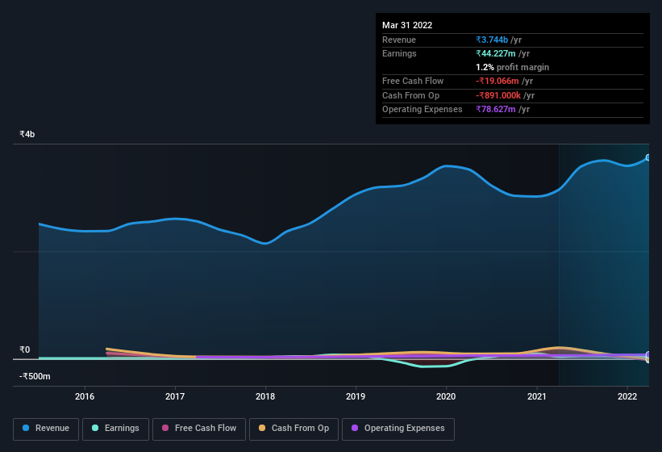Click the Mar 31 2022 tooltip date
The width and height of the screenshot is (662, 452).
click(x=407, y=25)
